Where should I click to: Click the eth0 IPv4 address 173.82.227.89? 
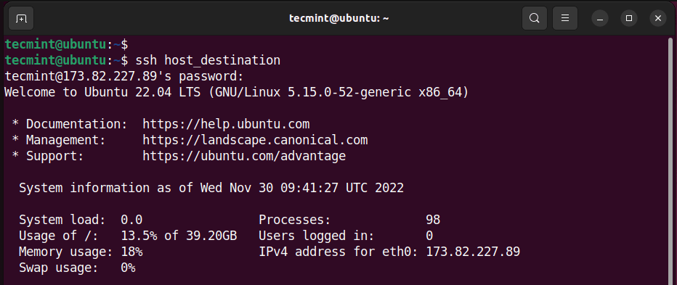point(473,252)
